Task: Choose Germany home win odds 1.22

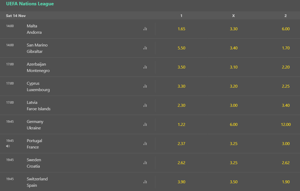Action: click(x=181, y=124)
